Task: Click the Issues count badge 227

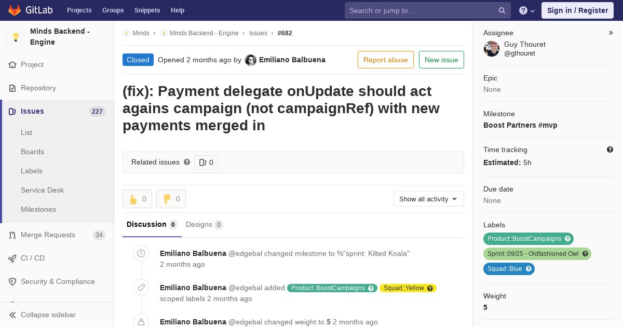Action: point(97,112)
